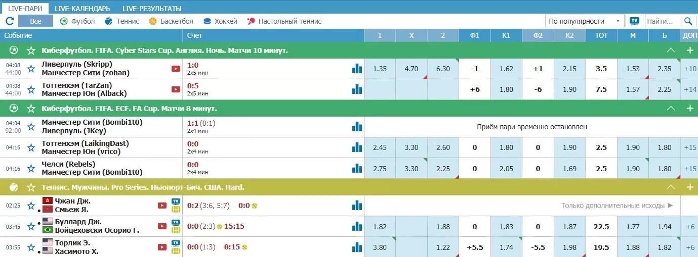
Task: Switch to LIVE-КАЛЕНДАРЬ tab
Action: click(x=83, y=9)
